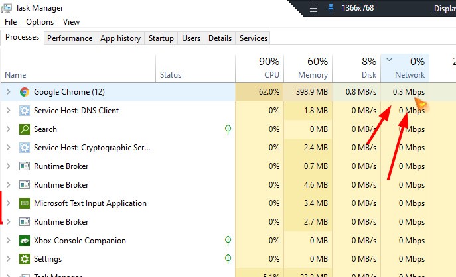Screen dimensions: 456x277
Task: Switch to the Performance tab
Action: tap(70, 38)
